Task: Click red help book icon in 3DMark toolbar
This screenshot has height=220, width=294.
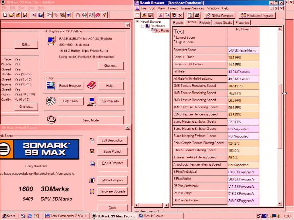Action: coord(98,15)
